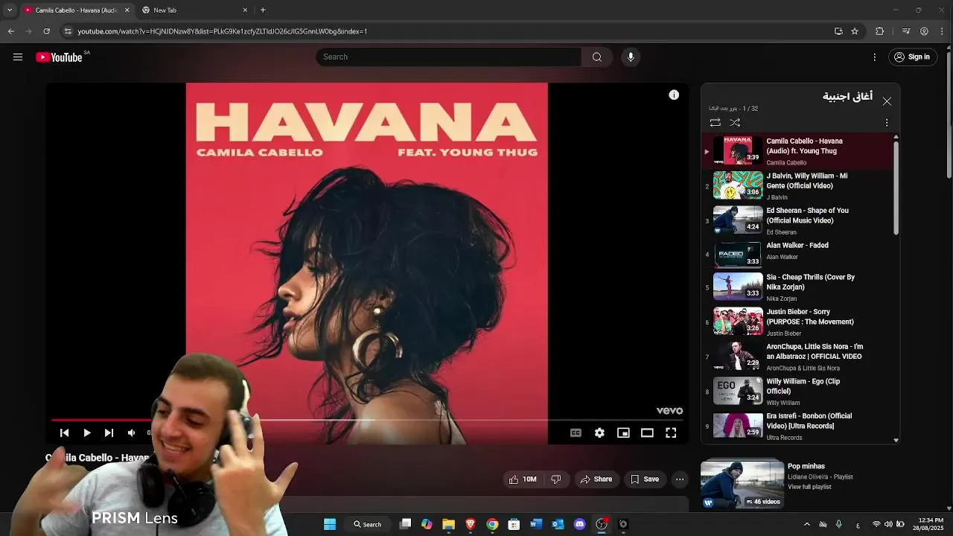The height and width of the screenshot is (536, 953).
Task: Toggle closed captions on player
Action: [576, 433]
